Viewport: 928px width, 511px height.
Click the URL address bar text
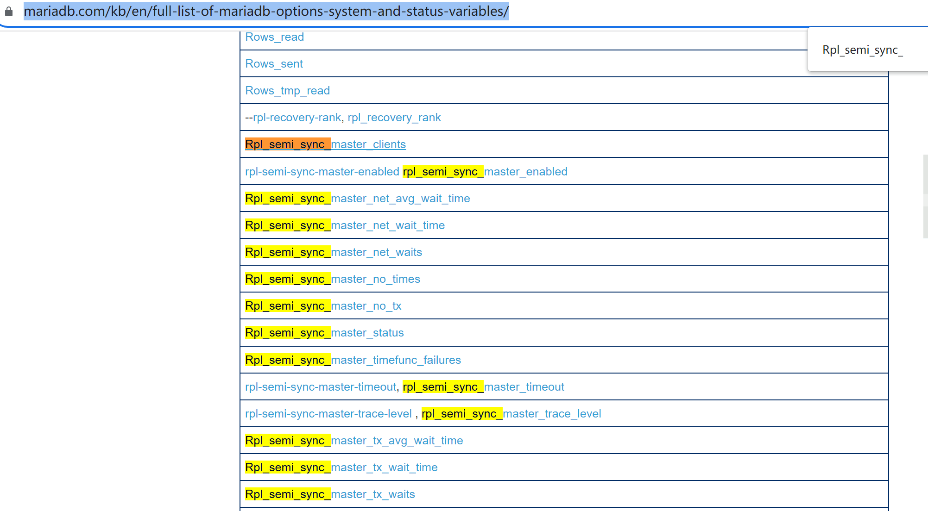pos(266,11)
